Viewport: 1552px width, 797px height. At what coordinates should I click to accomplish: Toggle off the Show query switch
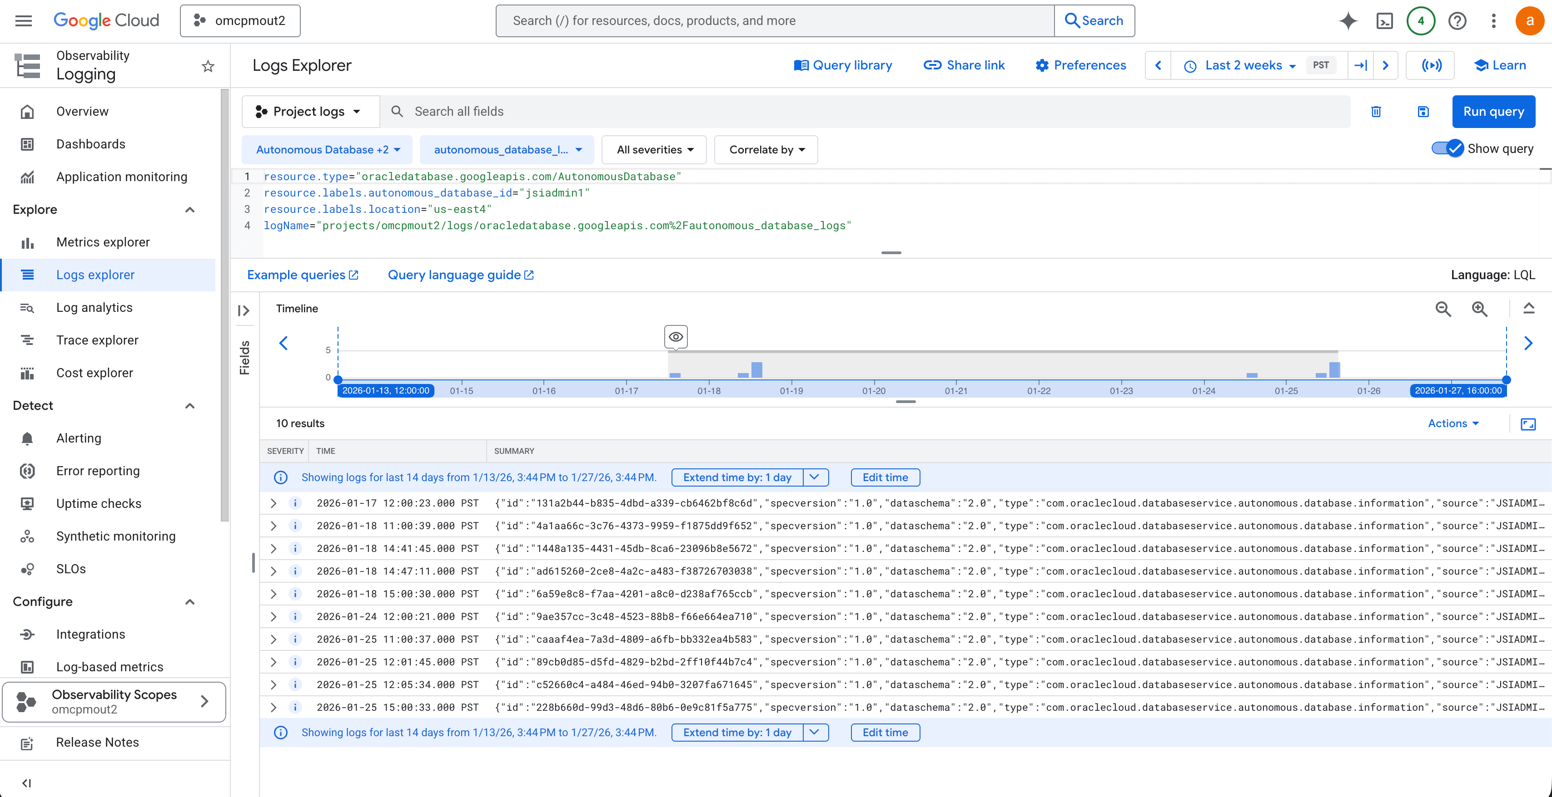(1446, 148)
